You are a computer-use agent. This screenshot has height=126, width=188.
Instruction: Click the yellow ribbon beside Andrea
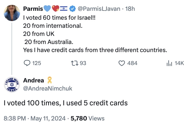(x=50, y=80)
